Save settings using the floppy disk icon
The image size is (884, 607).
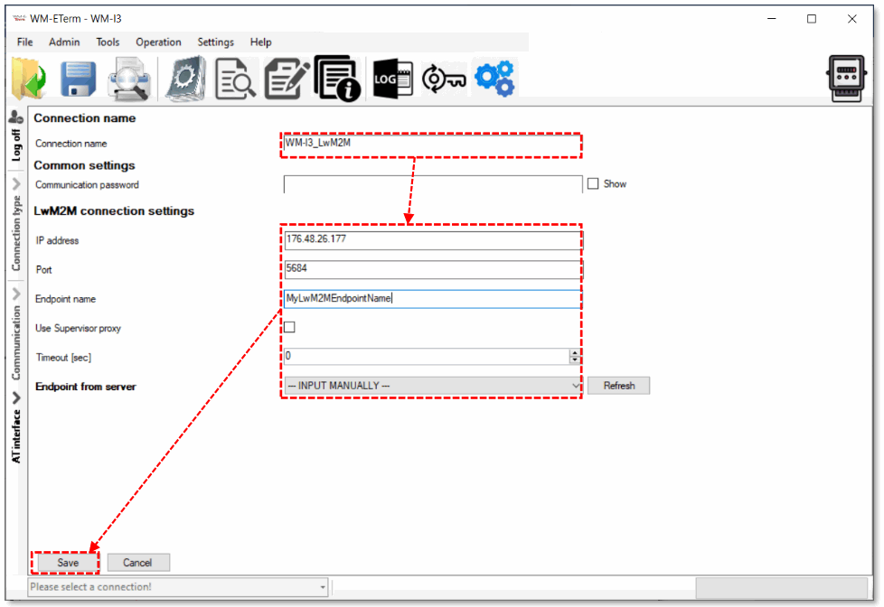pyautogui.click(x=78, y=78)
